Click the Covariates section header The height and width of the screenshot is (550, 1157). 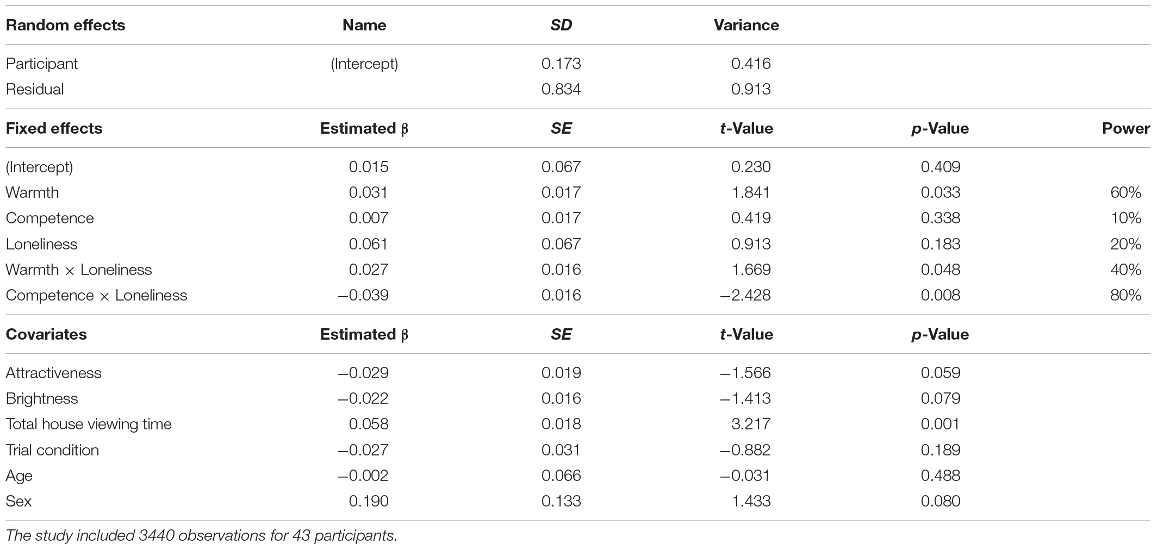46,334
